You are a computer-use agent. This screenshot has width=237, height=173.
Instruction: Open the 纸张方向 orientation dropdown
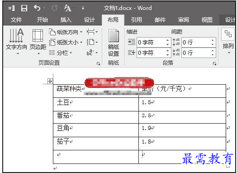coord(66,32)
